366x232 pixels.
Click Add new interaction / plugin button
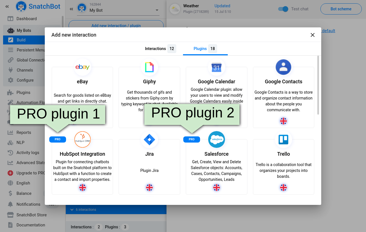coord(116,25)
